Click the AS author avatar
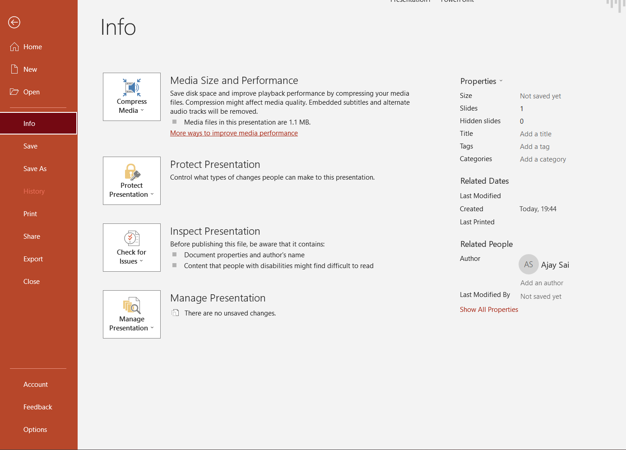 (x=529, y=264)
